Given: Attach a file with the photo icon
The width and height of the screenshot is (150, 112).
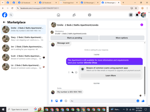Looking at the screenshot, I should coord(56,101).
